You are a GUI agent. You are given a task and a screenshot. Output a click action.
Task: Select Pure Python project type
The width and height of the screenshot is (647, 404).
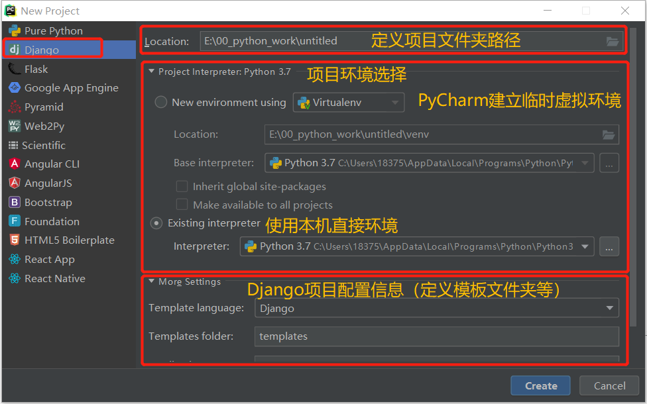pyautogui.click(x=69, y=31)
